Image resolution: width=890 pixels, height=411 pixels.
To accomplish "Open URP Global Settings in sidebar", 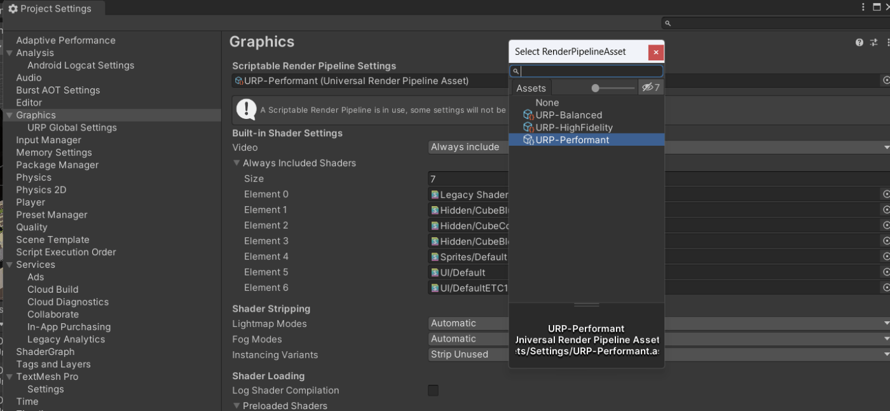I will [x=72, y=128].
